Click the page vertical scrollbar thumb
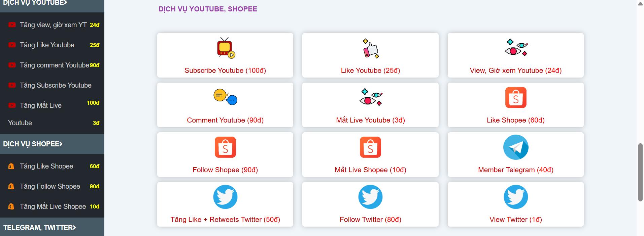 640,172
